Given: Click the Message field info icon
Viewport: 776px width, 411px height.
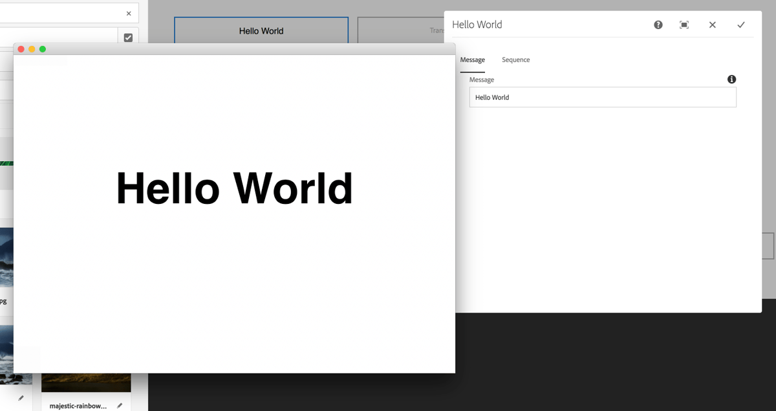Looking at the screenshot, I should click(731, 79).
